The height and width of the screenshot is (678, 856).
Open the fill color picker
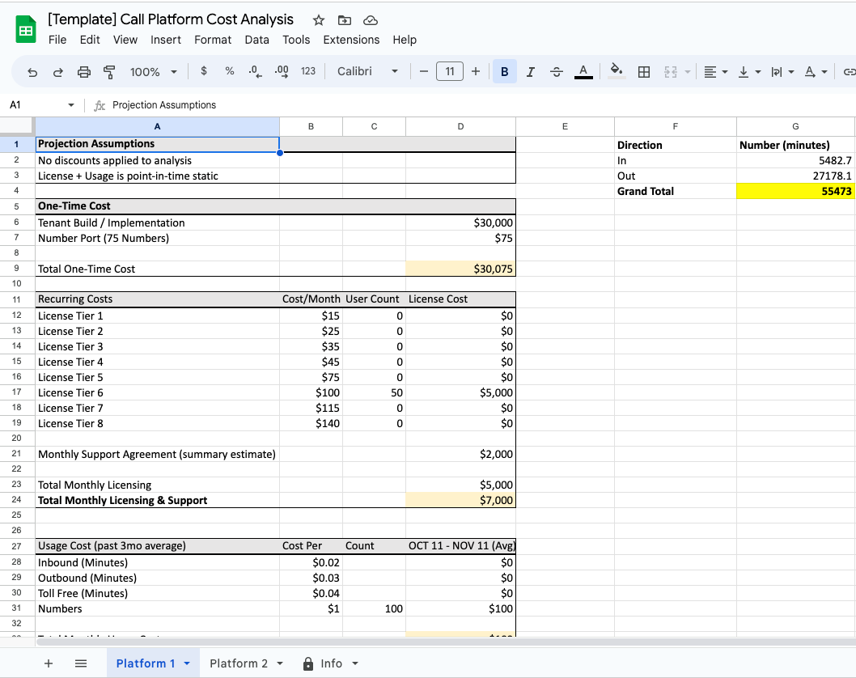pos(617,71)
